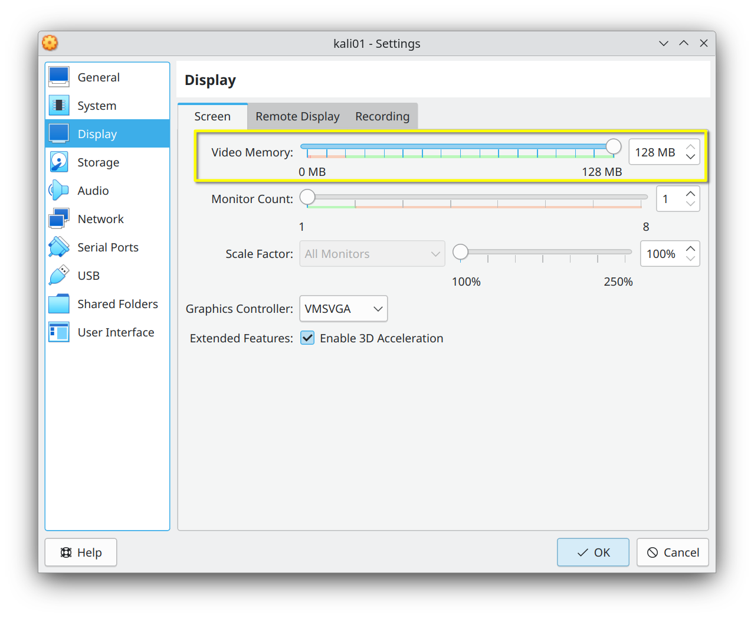Switch to the Remote Display tab

[x=297, y=116]
